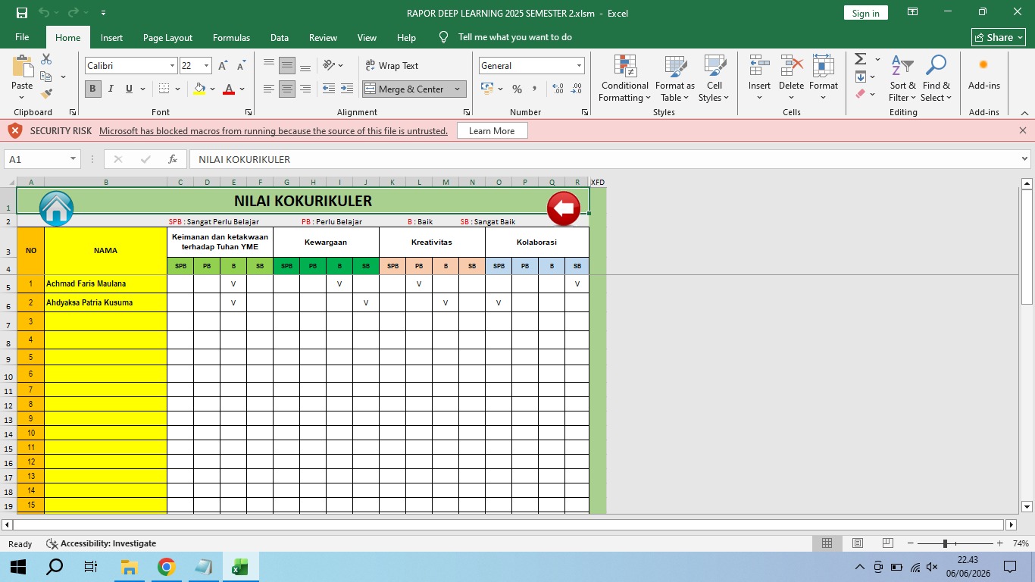Open Excel from the Windows taskbar
This screenshot has width=1035, height=582.
coord(239,567)
